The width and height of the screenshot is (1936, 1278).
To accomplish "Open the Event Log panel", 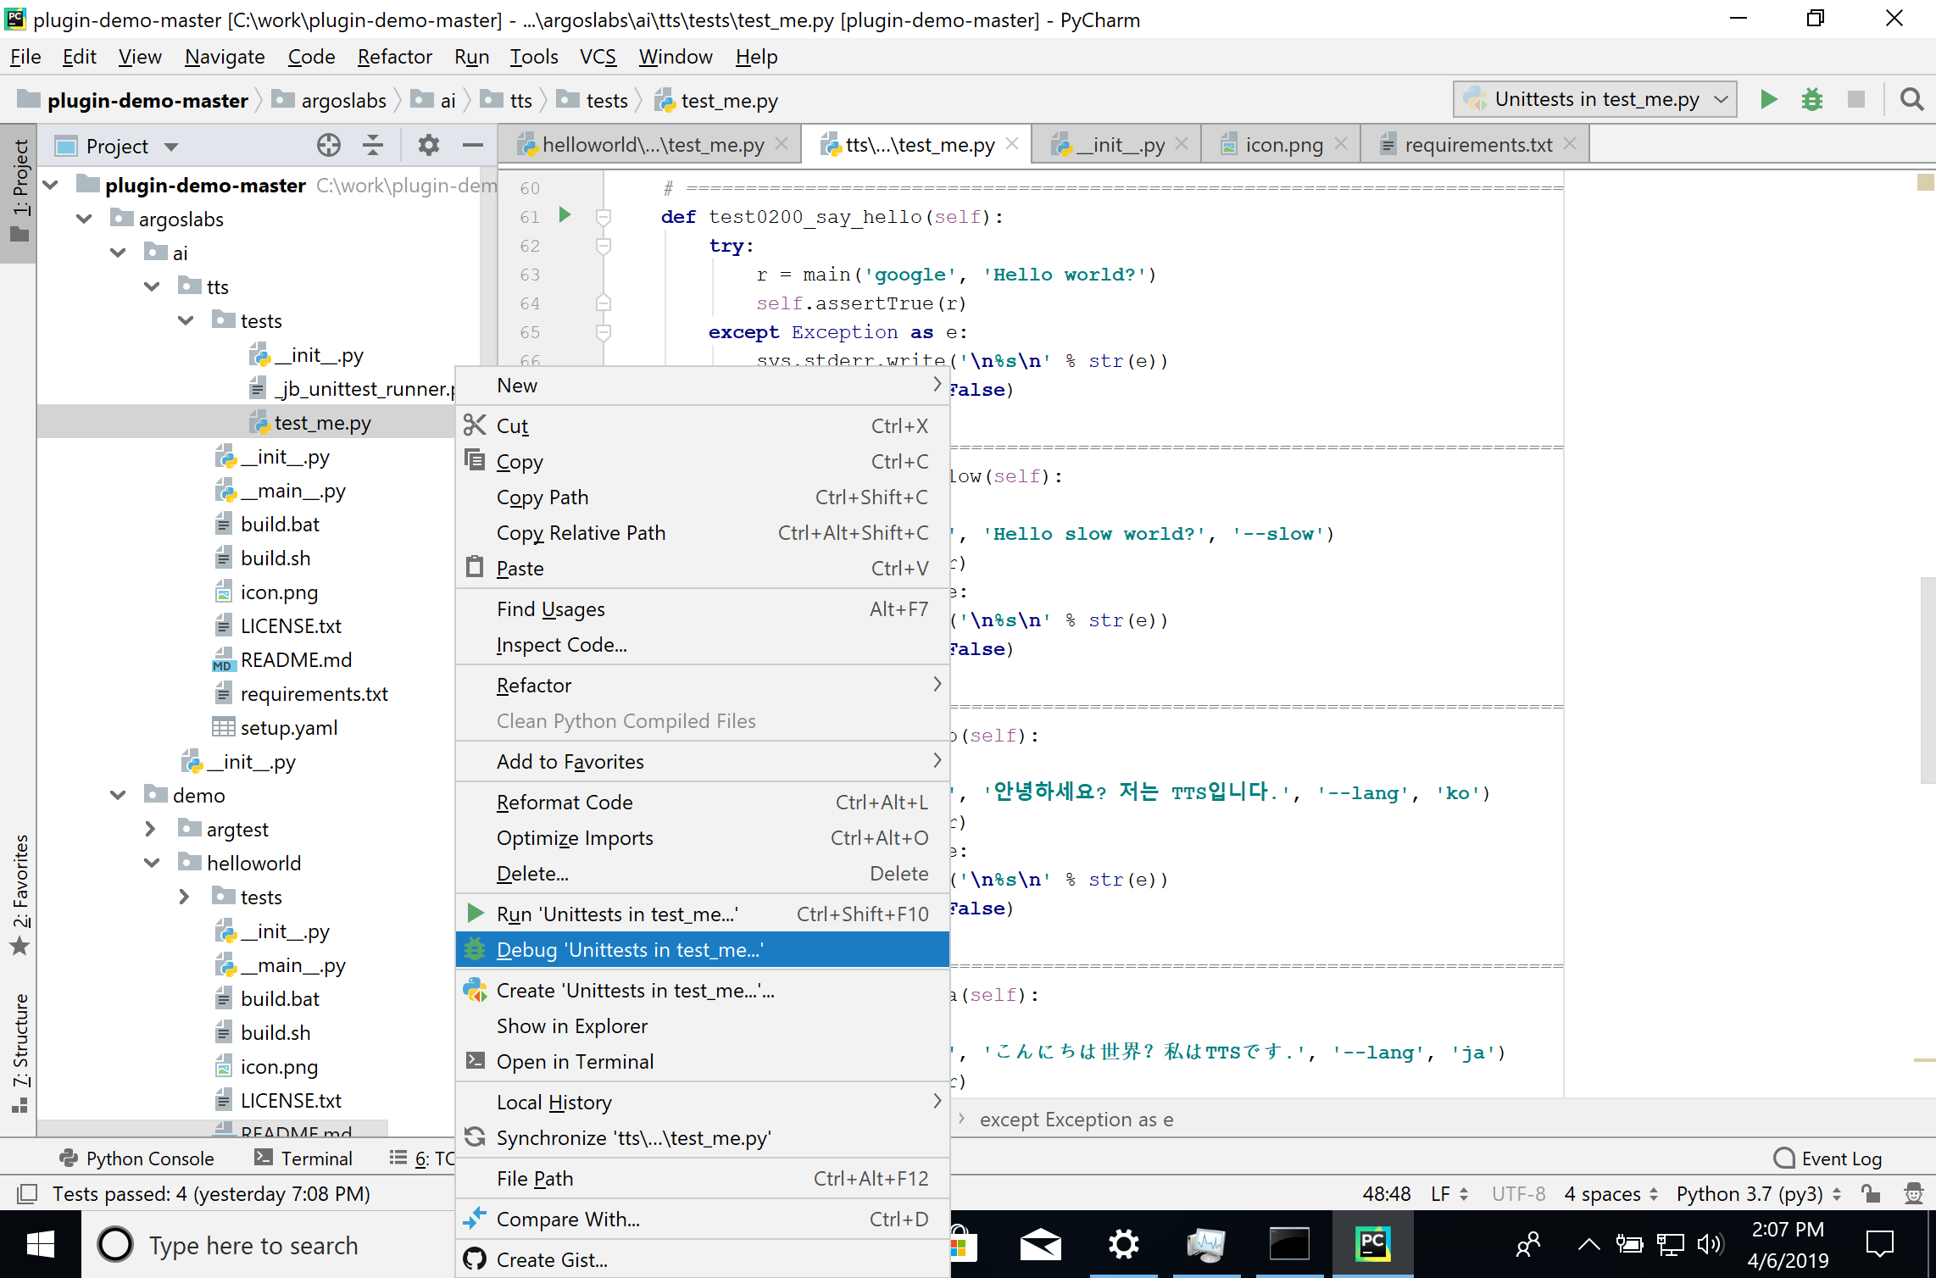I will (x=1828, y=1158).
